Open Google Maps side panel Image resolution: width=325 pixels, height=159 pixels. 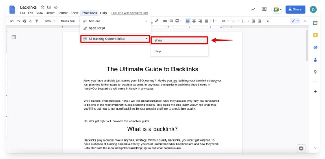pos(315,72)
